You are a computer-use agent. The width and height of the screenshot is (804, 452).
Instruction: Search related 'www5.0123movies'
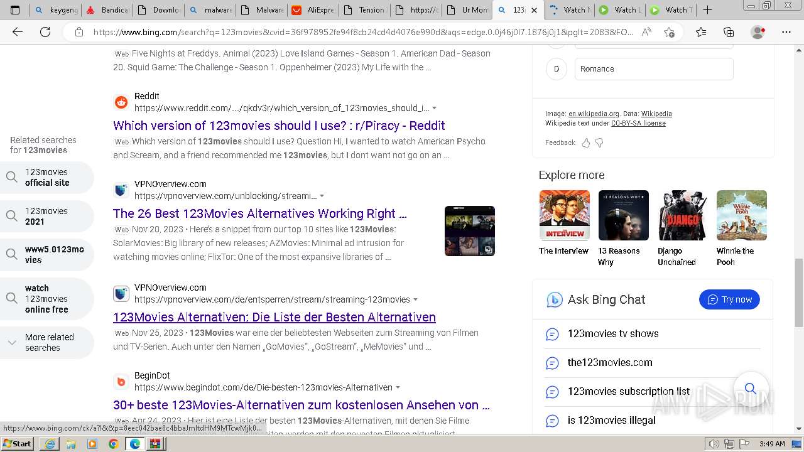point(47,255)
